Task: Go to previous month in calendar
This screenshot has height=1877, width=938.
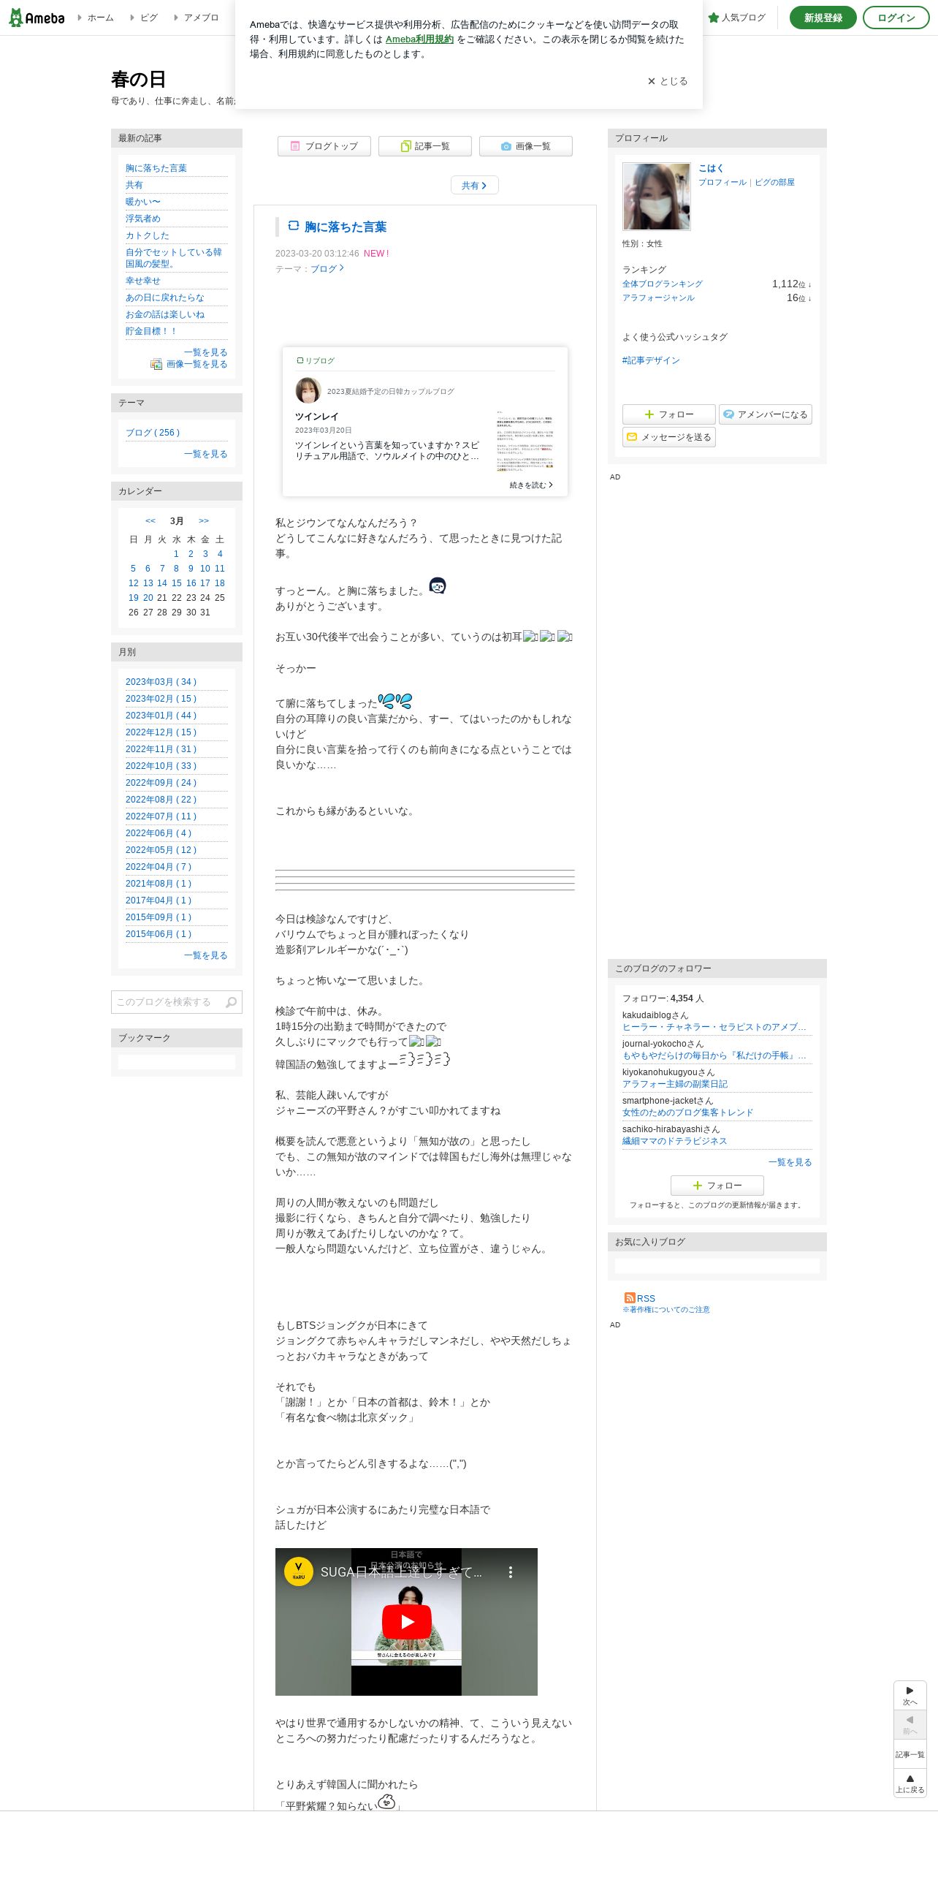Action: tap(150, 521)
